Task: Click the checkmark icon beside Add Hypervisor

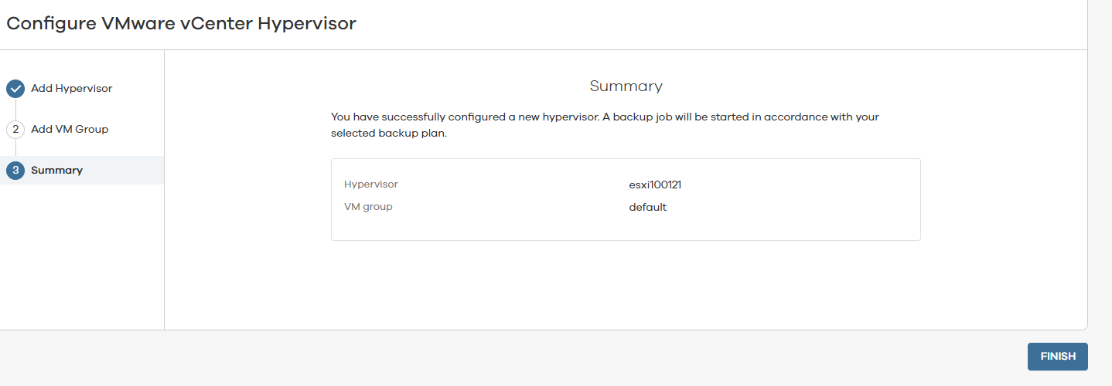Action: (x=15, y=89)
